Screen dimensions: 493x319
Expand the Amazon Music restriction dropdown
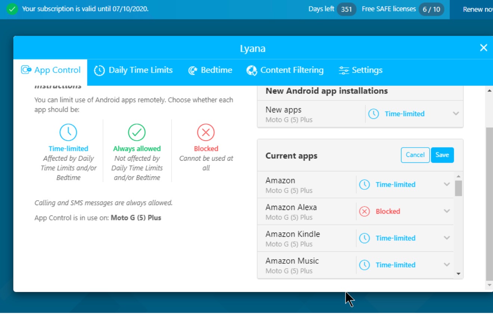click(x=447, y=265)
